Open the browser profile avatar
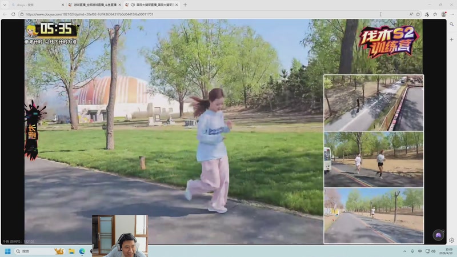The width and height of the screenshot is (457, 257). click(x=444, y=14)
